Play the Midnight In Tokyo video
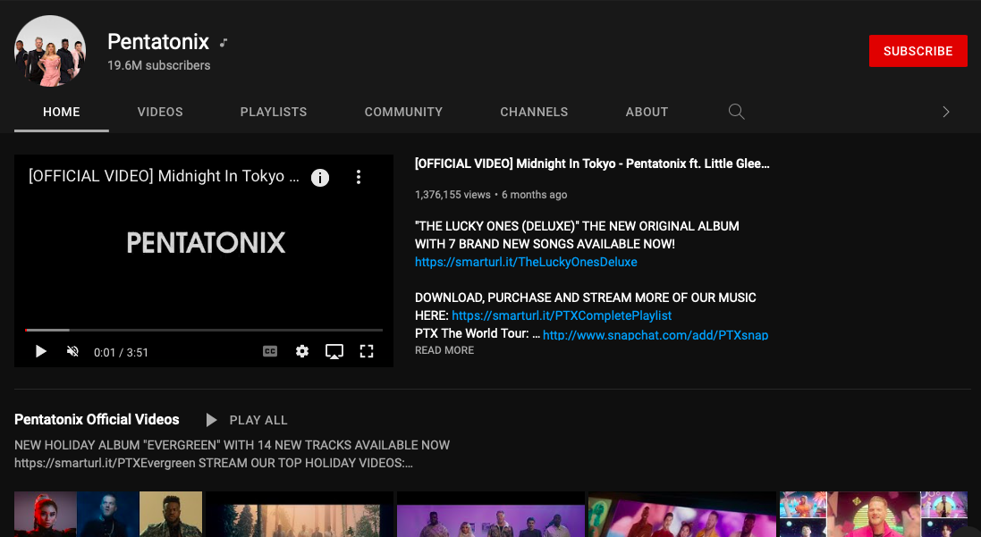Viewport: 981px width, 537px height. 41,351
